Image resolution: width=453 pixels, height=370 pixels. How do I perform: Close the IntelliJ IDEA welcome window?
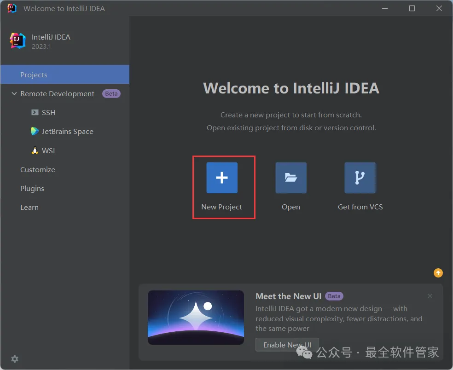(439, 8)
